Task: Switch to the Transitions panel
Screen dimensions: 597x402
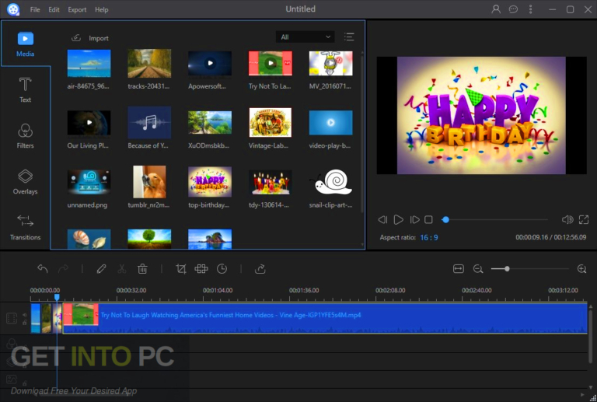Action: pyautogui.click(x=25, y=227)
